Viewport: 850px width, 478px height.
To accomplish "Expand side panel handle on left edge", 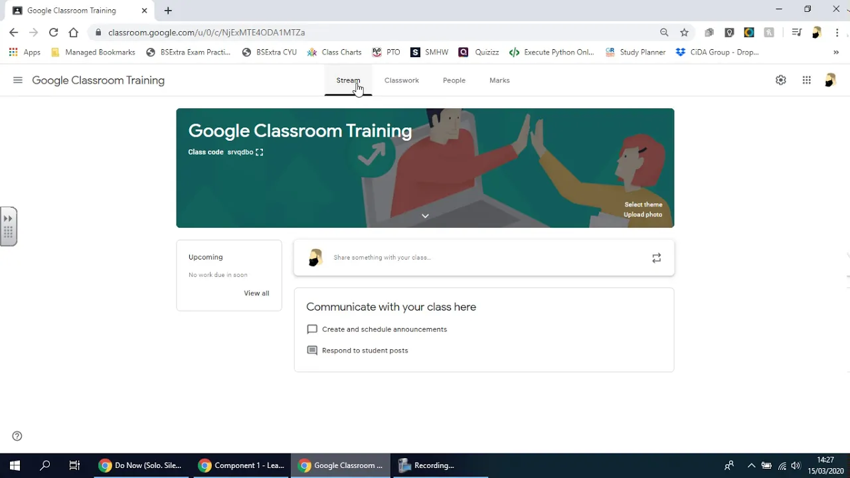I will pyautogui.click(x=8, y=226).
